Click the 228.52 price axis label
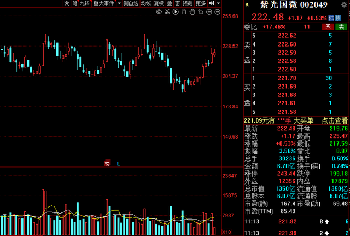This screenshot has height=236, width=350. point(230,46)
